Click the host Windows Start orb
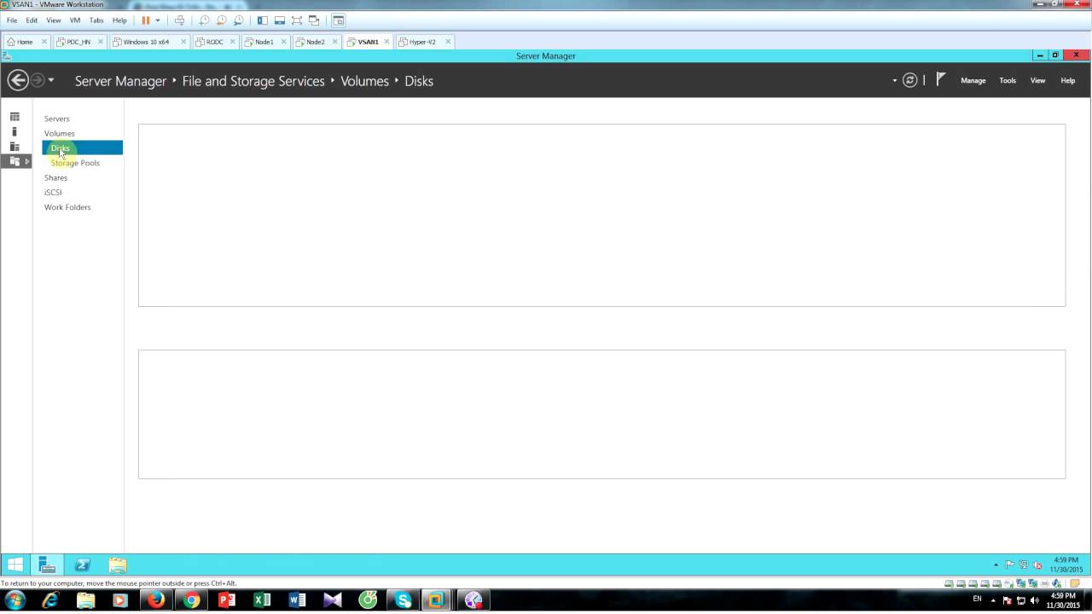The height and width of the screenshot is (614, 1092). pos(15,600)
